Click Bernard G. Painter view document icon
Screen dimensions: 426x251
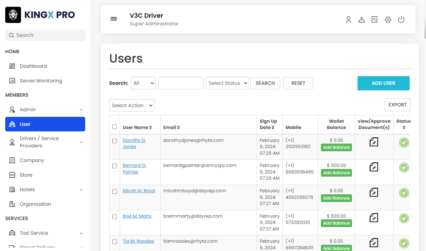(374, 167)
